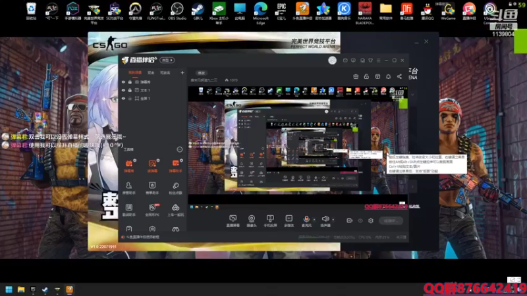Hide the 全屏 1 source layer

(x=123, y=99)
